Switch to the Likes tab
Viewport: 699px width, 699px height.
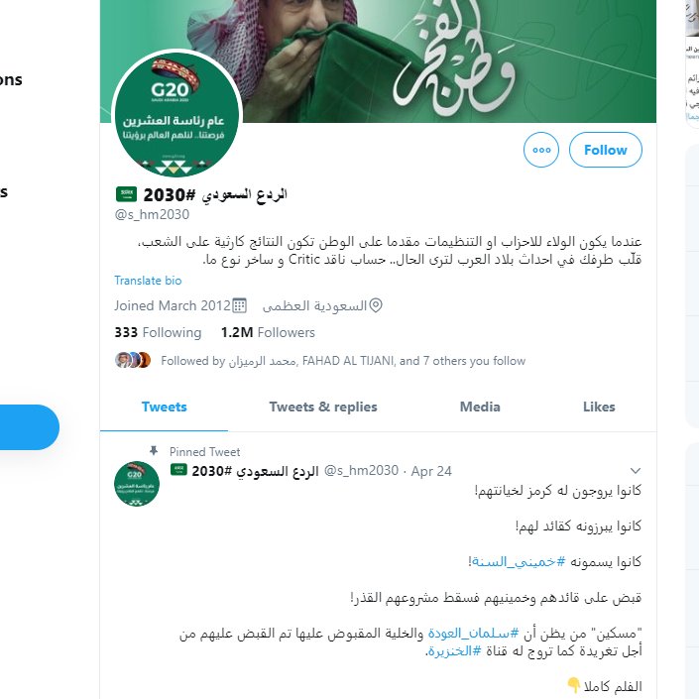tap(599, 408)
